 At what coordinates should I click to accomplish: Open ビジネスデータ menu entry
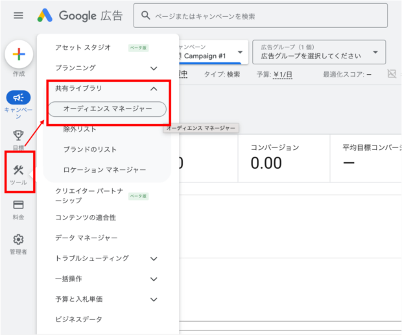(x=78, y=319)
